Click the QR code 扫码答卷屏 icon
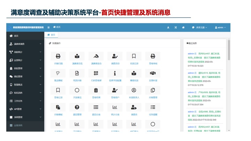This screenshot has width=251, height=141. (x=96, y=73)
